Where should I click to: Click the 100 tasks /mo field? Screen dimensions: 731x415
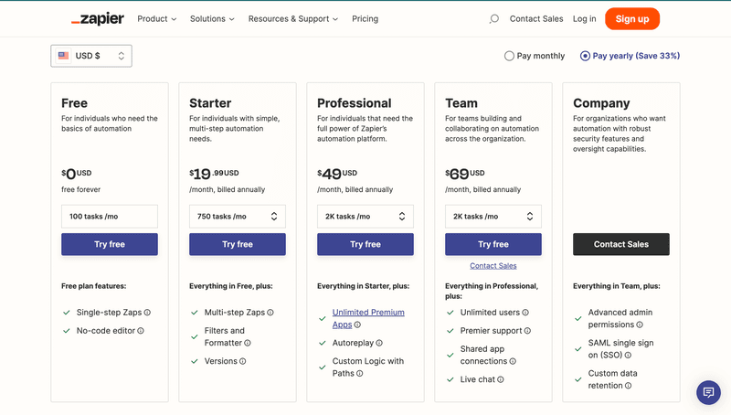click(x=110, y=217)
